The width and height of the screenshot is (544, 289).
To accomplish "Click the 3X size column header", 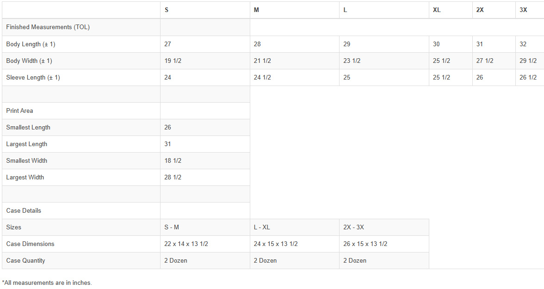I will coord(523,10).
